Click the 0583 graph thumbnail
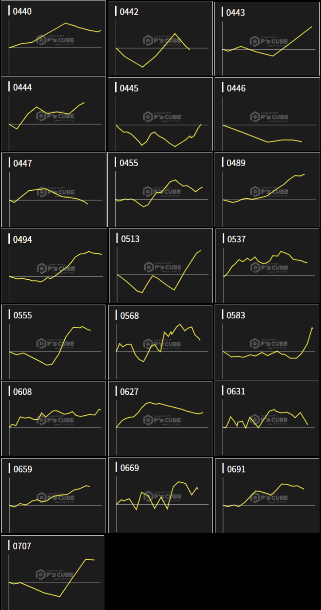 click(267, 342)
